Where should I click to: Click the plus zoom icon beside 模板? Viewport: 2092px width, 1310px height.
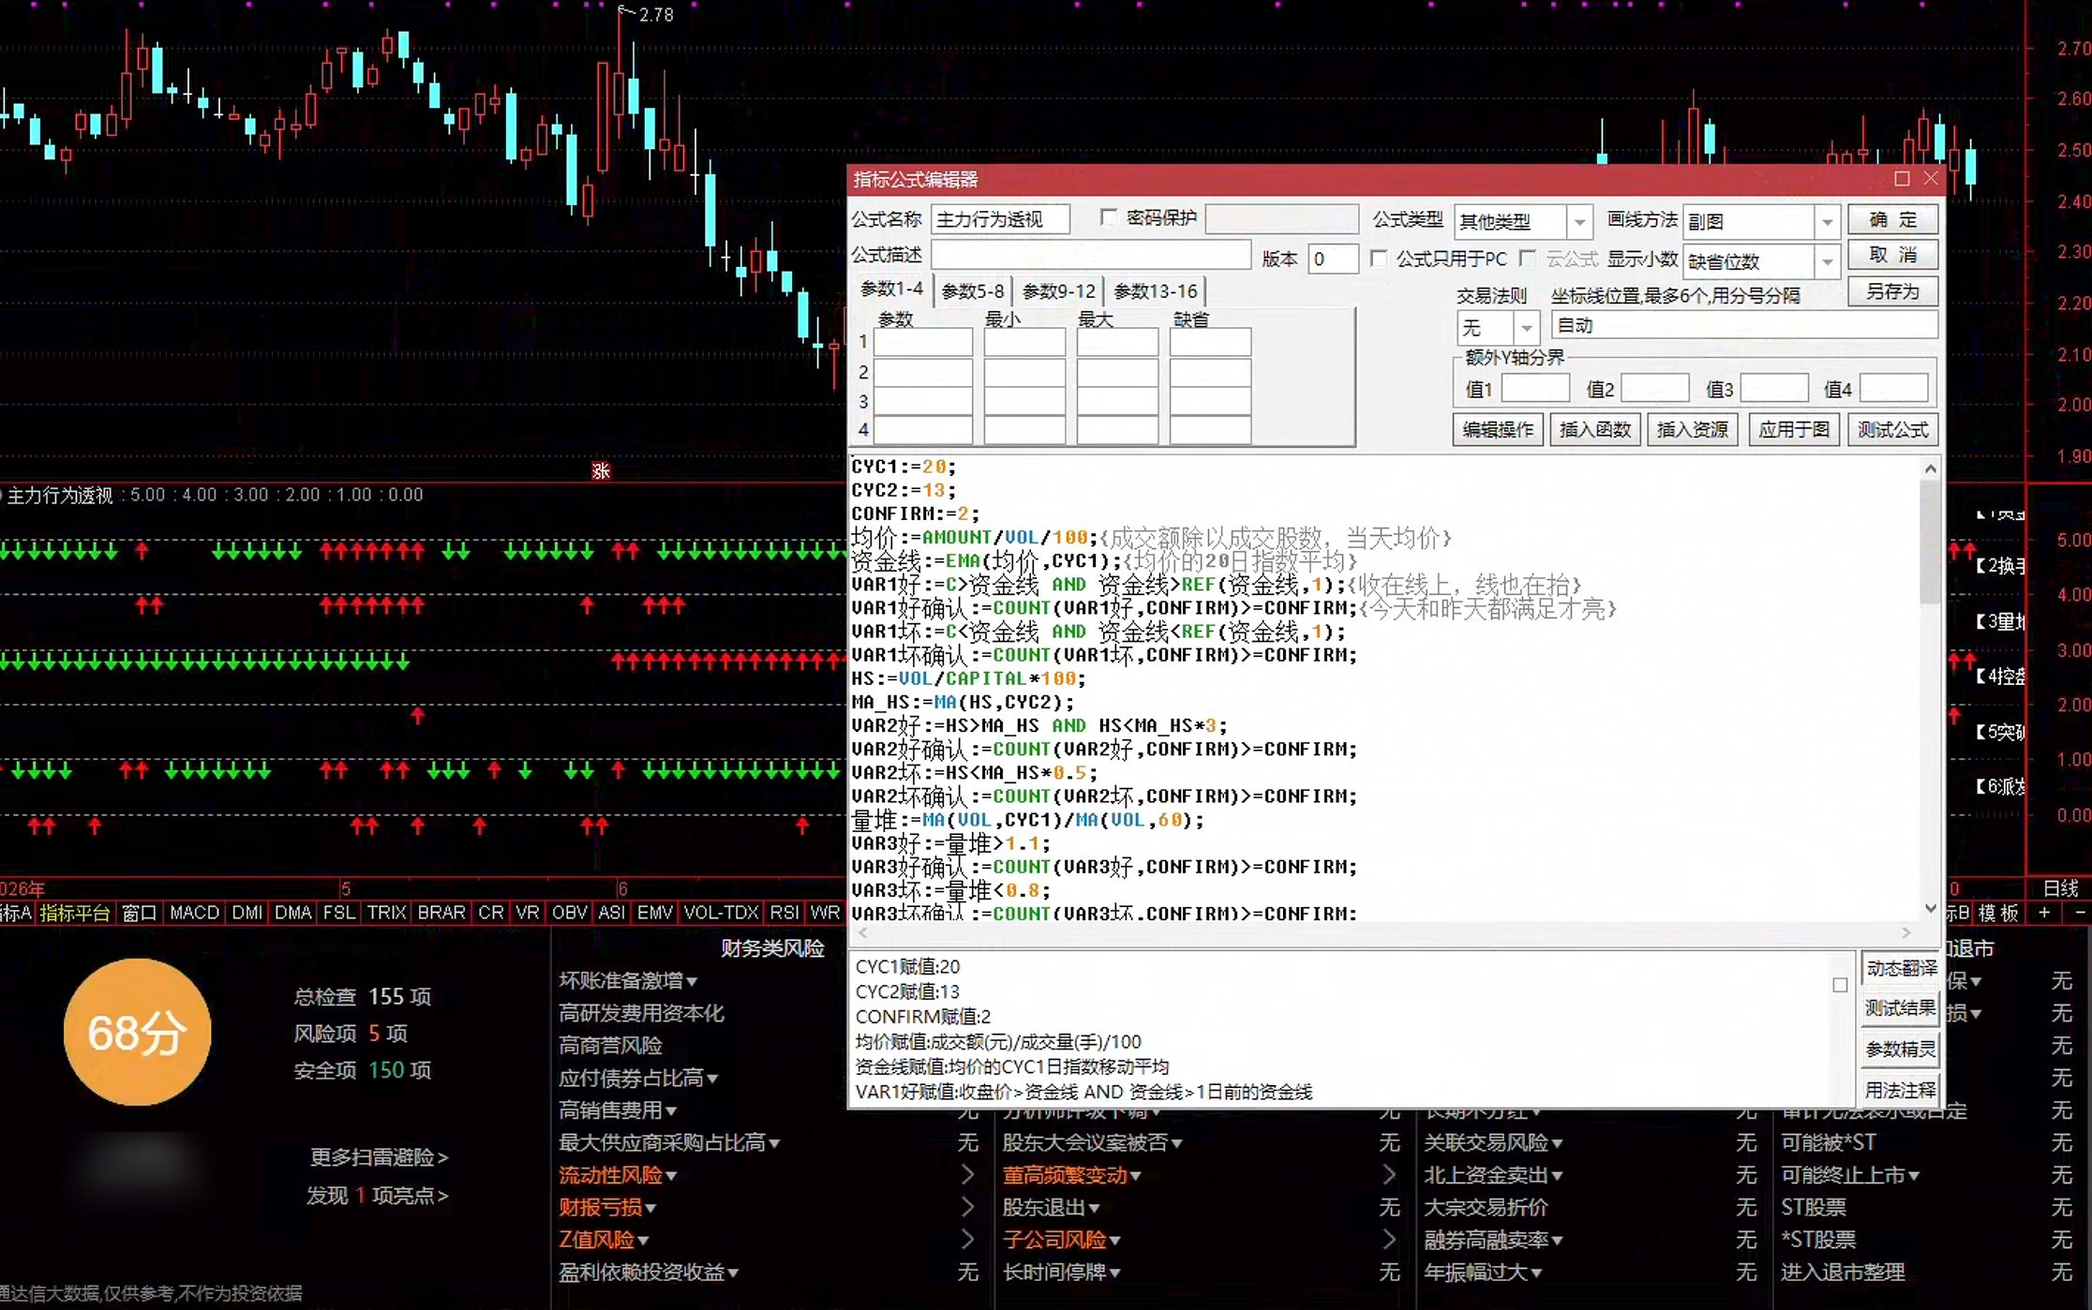click(x=2043, y=913)
